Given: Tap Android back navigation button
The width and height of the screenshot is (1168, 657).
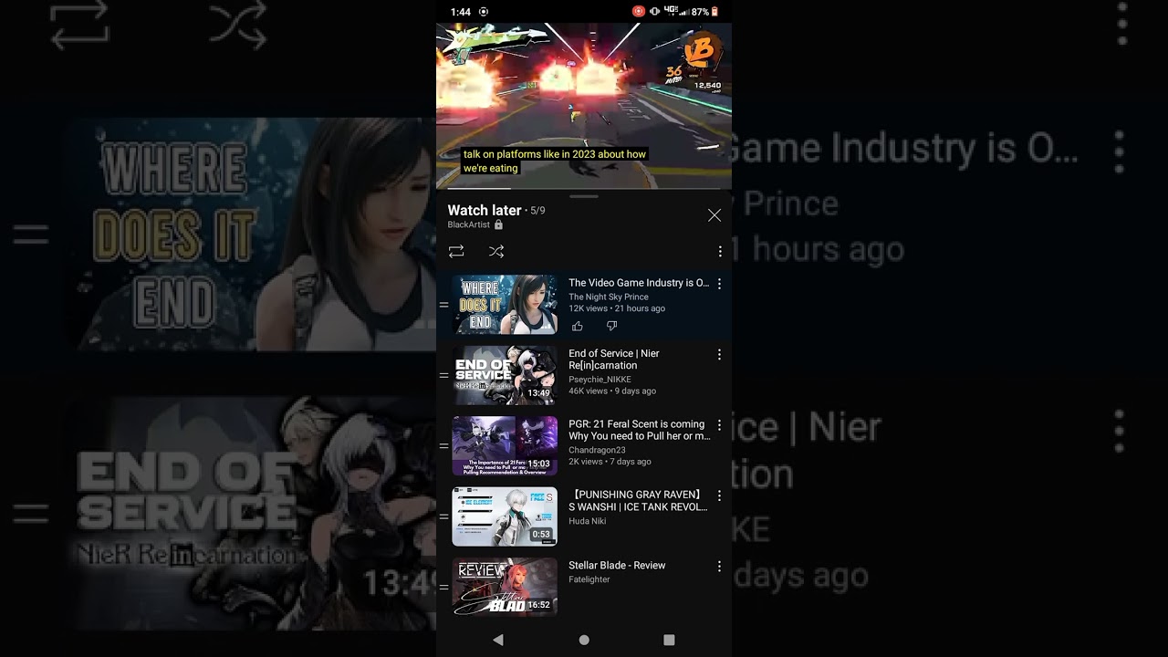Looking at the screenshot, I should pos(498,641).
